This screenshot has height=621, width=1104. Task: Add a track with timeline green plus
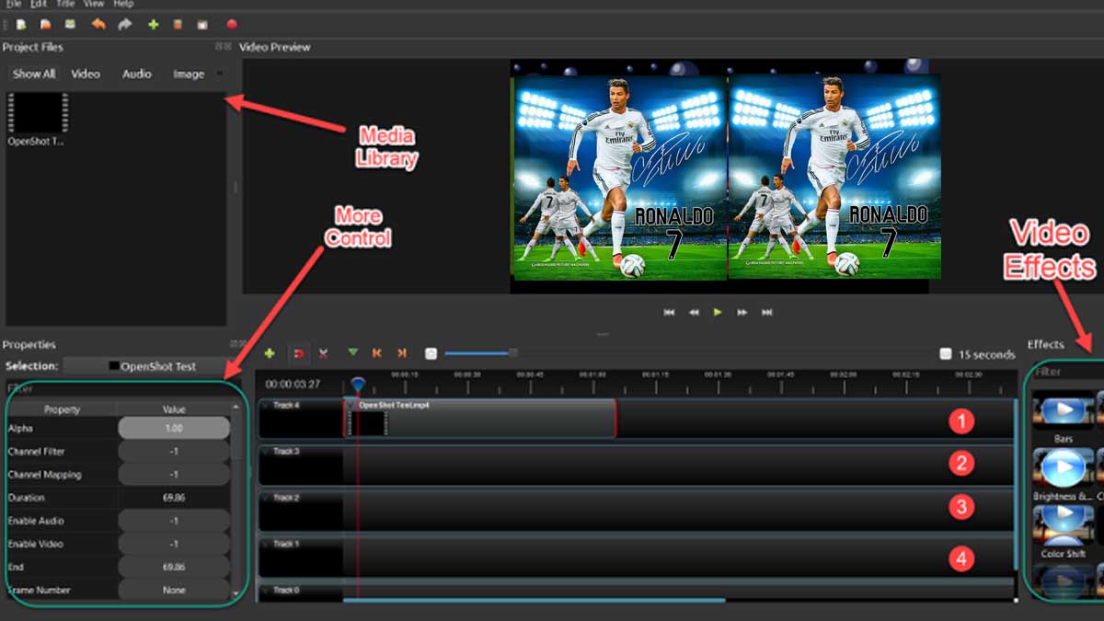[270, 353]
